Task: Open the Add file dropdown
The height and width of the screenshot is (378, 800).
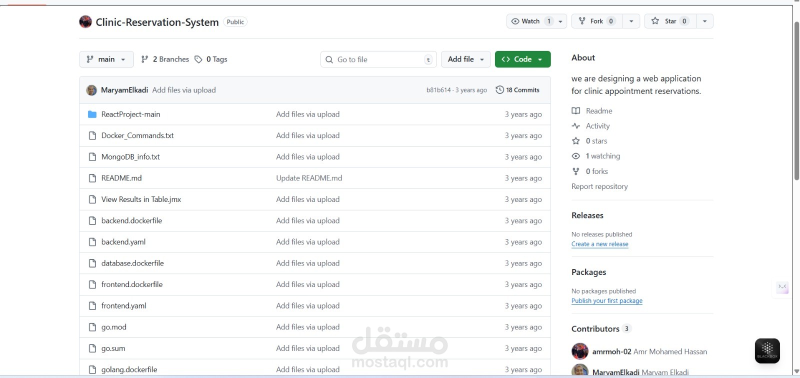Action: pos(466,59)
